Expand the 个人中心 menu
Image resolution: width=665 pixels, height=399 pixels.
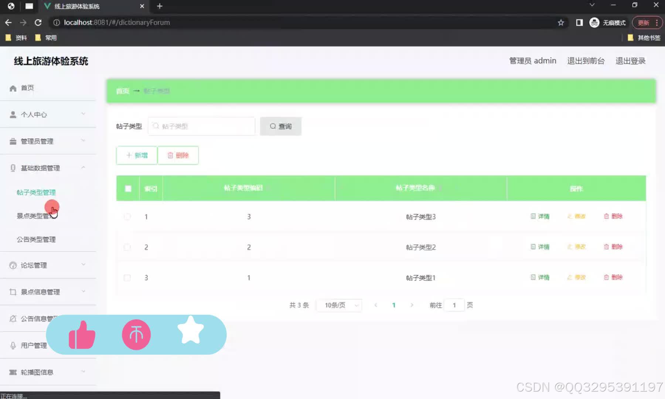pos(48,115)
